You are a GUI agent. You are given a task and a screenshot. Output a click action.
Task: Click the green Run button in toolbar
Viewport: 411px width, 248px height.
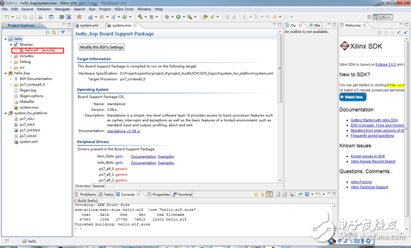click(x=178, y=16)
